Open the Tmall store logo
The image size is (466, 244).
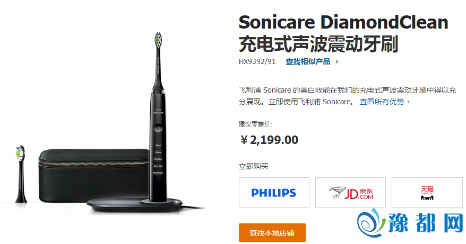click(x=427, y=193)
